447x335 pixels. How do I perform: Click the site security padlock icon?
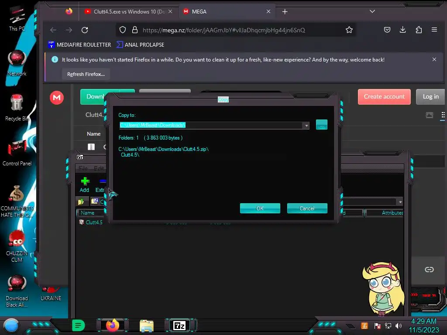pyautogui.click(x=135, y=30)
